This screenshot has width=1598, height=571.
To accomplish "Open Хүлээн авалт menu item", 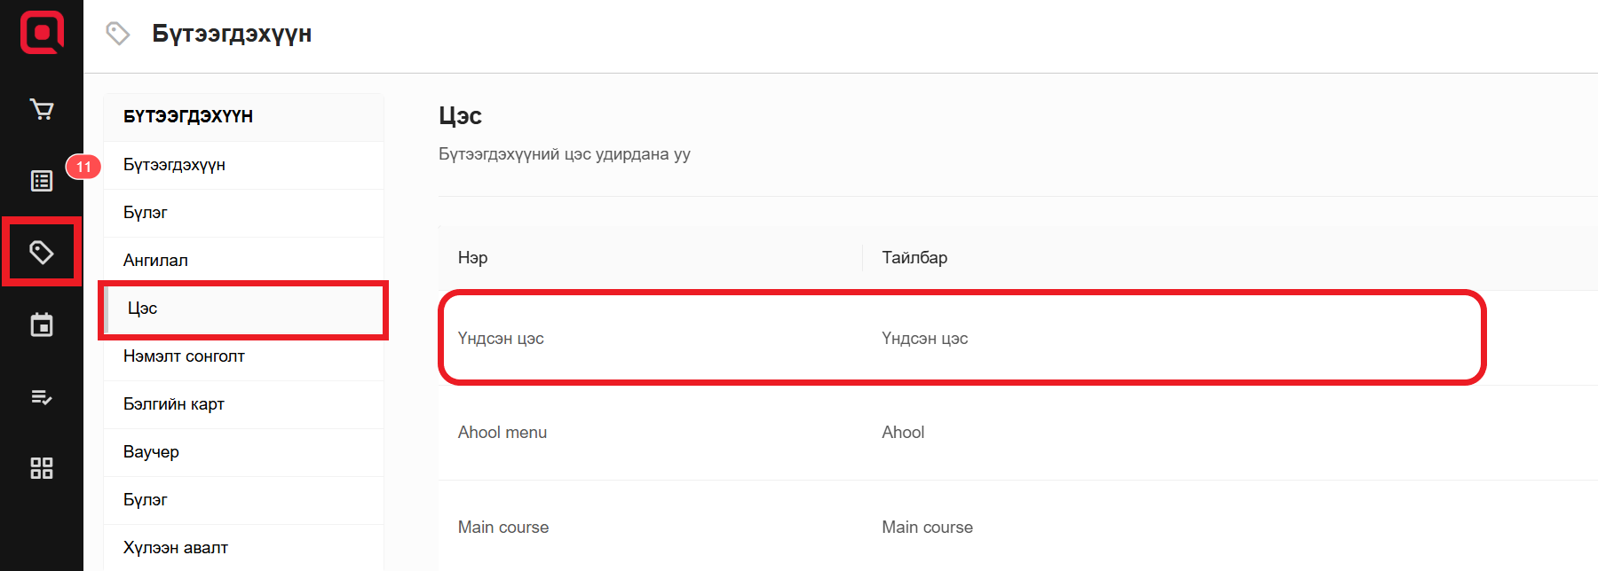I will click(x=176, y=548).
